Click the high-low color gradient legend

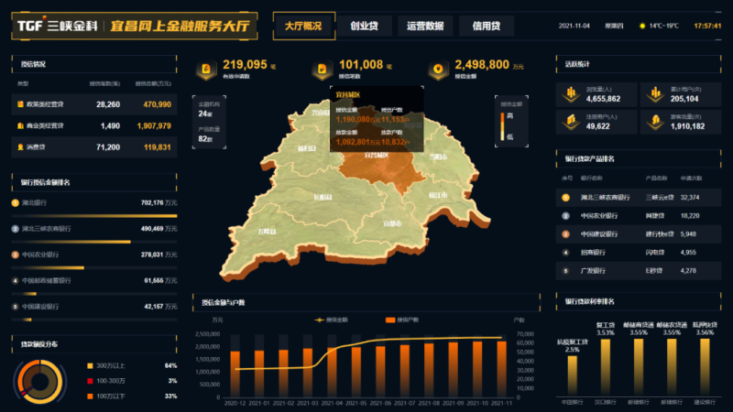tap(502, 126)
